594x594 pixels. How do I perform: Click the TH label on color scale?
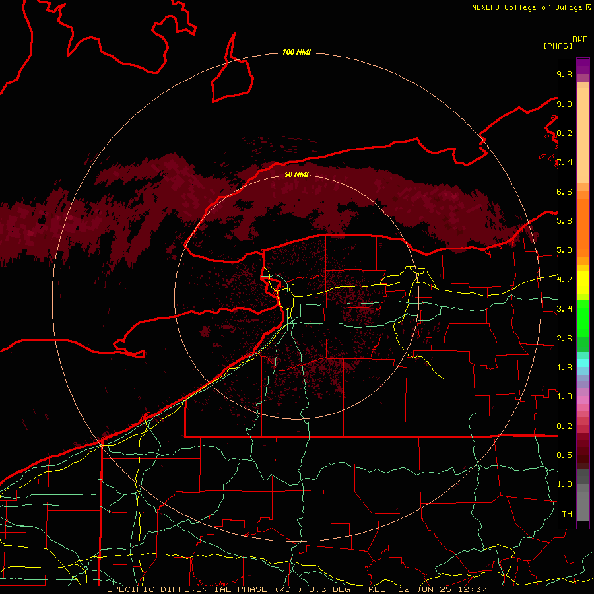(567, 513)
